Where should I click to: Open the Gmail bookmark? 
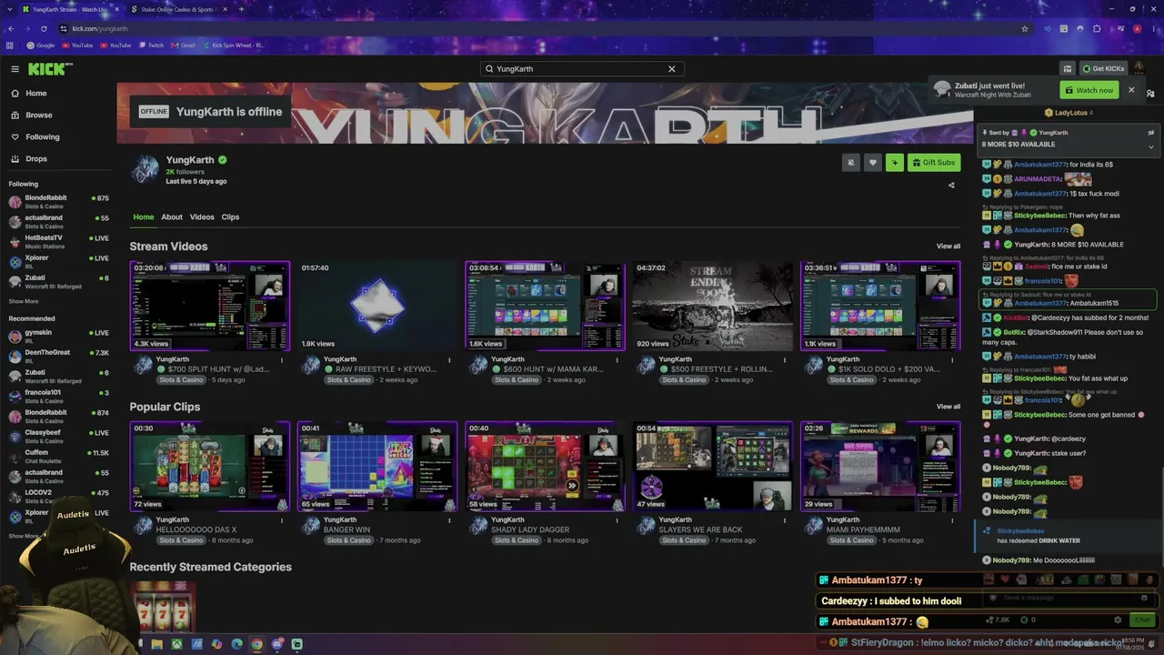click(x=183, y=45)
